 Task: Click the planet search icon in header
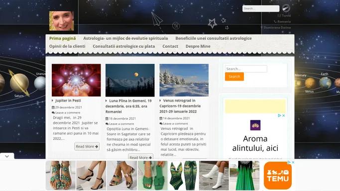pyautogui.click(x=286, y=8)
